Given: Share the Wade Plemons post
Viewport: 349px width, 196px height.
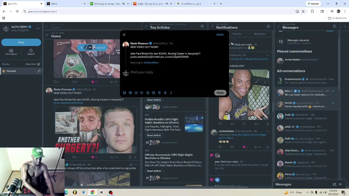Looking at the screenshot, I should 135,157.
